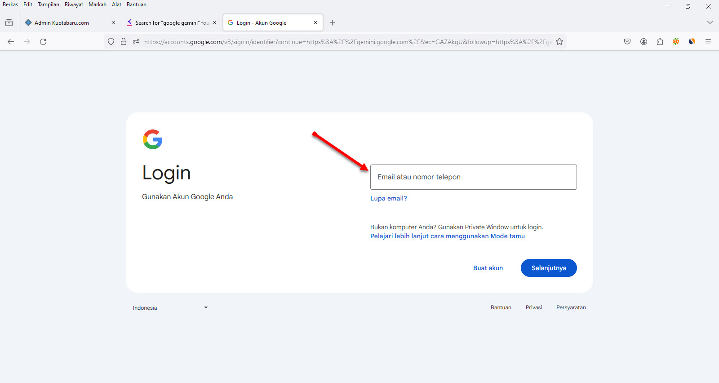Click the Buat akun link
The image size is (719, 383).
[x=488, y=268]
